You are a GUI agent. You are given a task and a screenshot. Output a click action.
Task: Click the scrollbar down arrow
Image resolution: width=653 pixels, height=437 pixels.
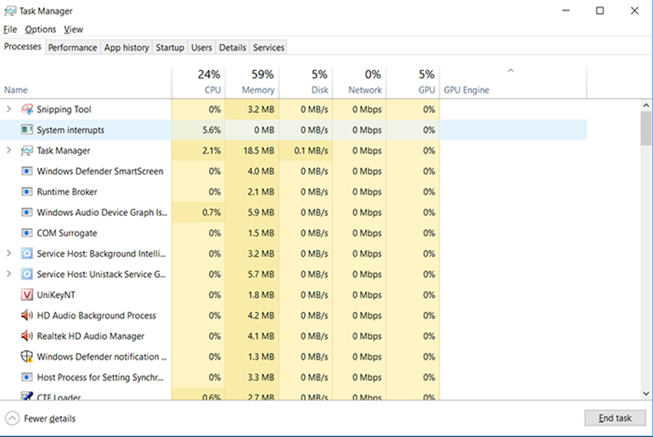point(646,394)
